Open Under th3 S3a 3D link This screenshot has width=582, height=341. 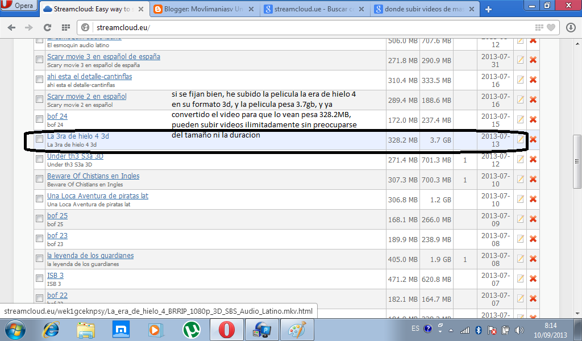click(x=75, y=156)
